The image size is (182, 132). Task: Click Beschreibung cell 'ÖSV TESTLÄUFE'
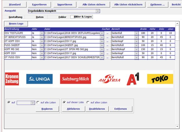[x=18, y=33]
